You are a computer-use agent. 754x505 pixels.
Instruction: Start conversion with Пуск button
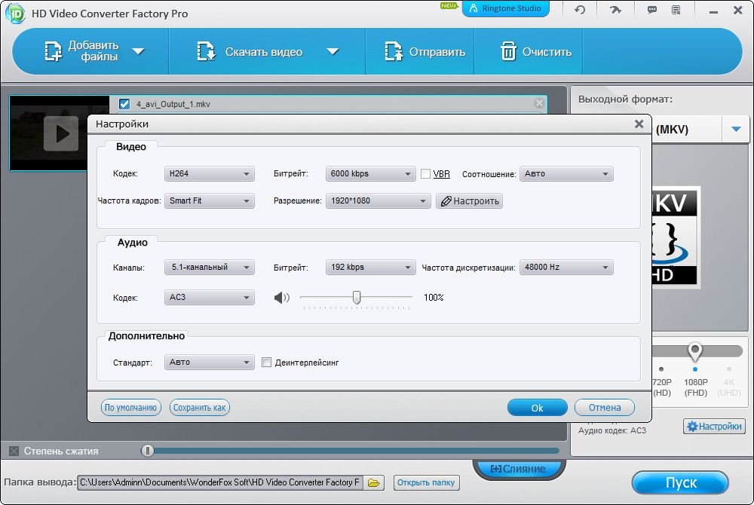click(x=680, y=482)
